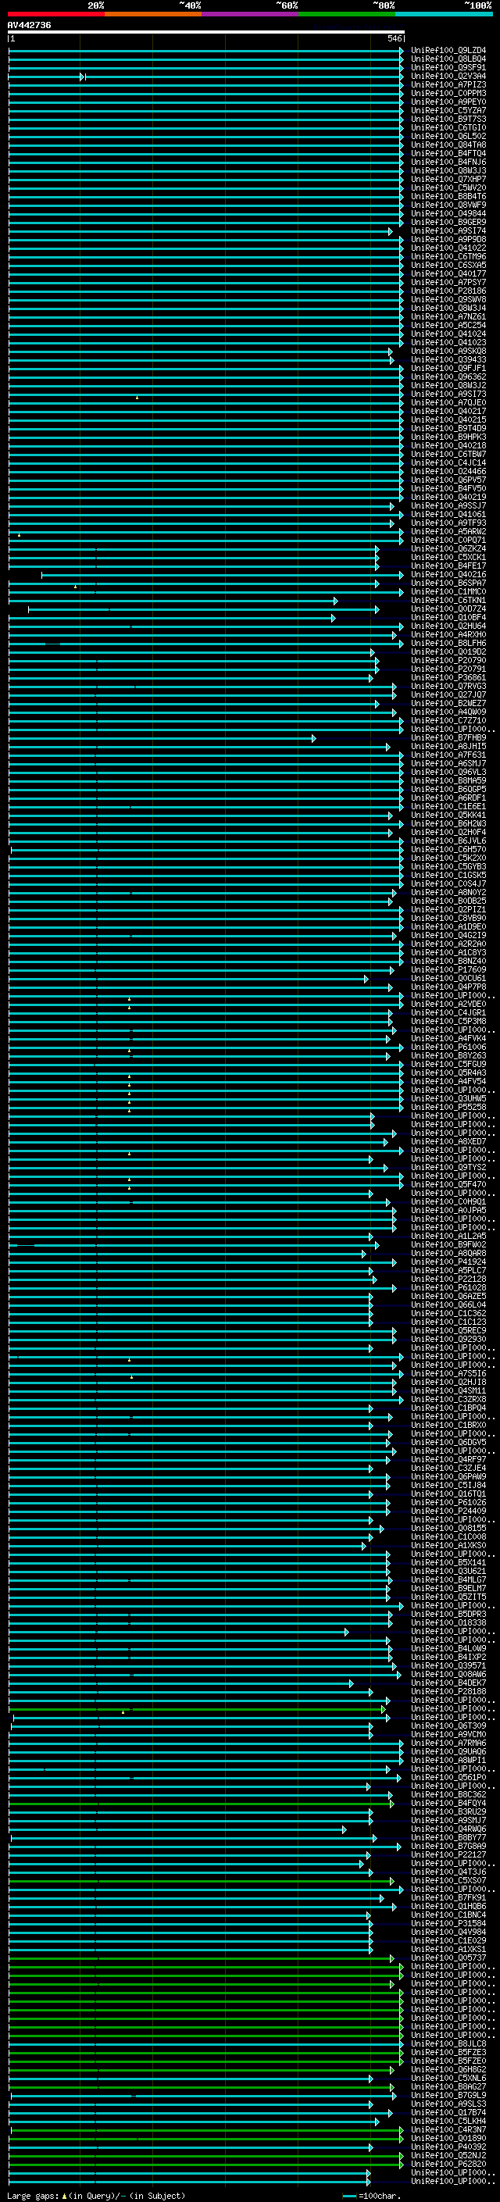Open hit UniRef100_Q41023
Viewport: 500px width, 2202px height.
pyautogui.click(x=448, y=342)
